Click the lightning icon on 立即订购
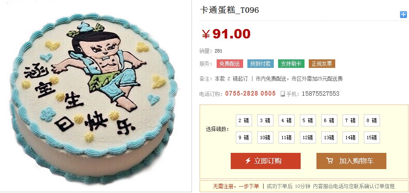The image size is (409, 193). [248, 161]
